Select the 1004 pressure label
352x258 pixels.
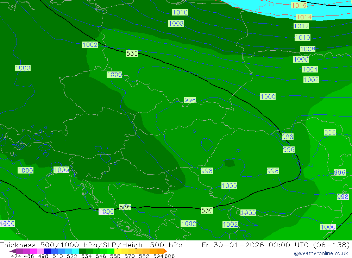point(310,69)
